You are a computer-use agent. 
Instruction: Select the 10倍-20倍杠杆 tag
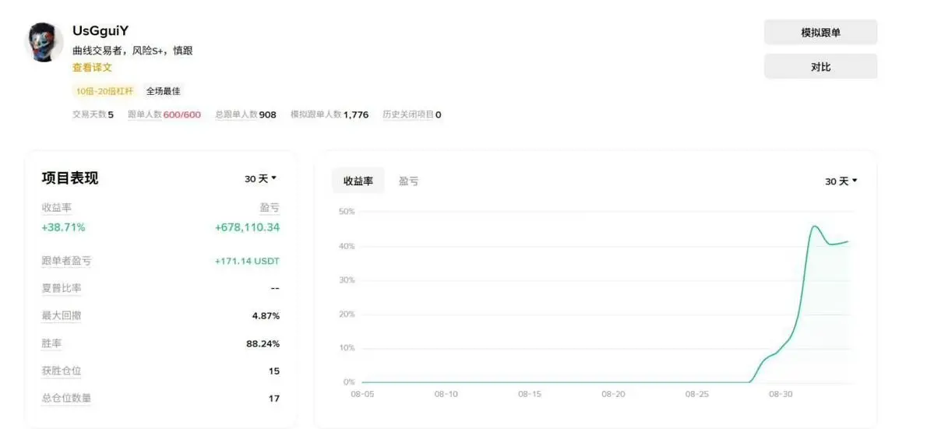[x=105, y=91]
